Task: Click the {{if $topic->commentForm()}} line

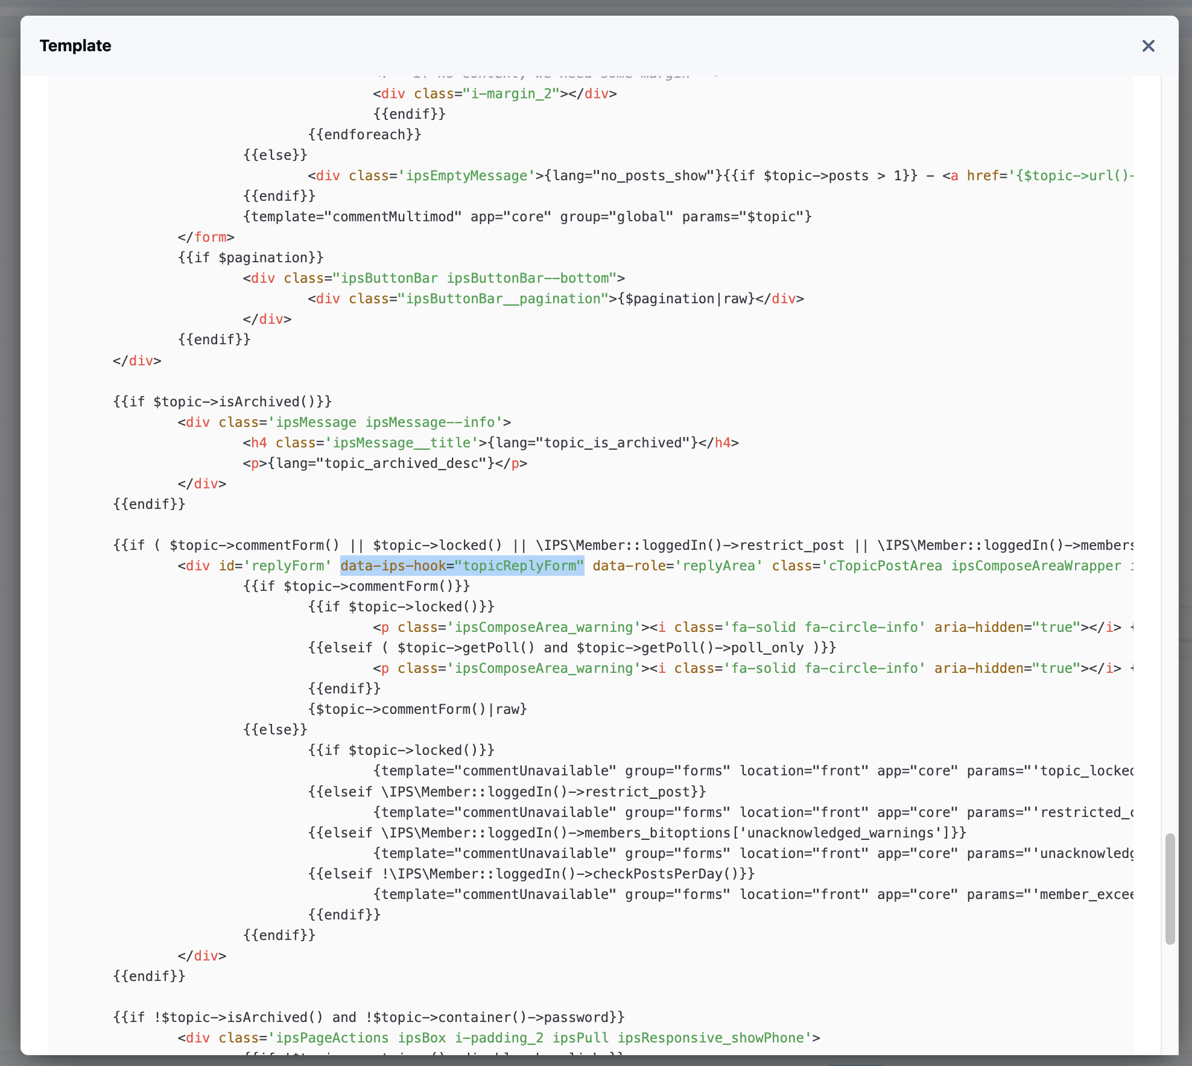Action: 357,586
